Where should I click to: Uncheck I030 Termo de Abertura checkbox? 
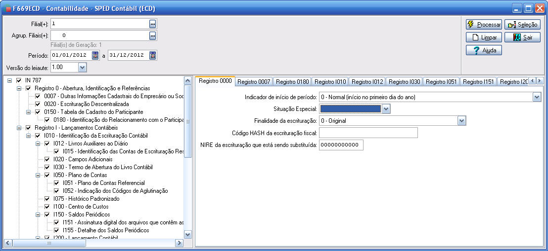[x=47, y=167]
